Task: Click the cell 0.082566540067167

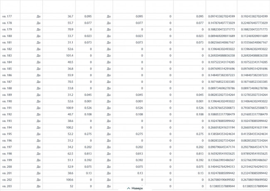Action: [221, 42]
